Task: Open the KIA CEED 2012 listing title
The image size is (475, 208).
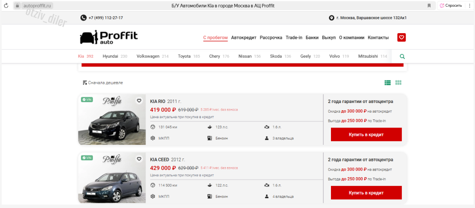Action: click(x=168, y=159)
